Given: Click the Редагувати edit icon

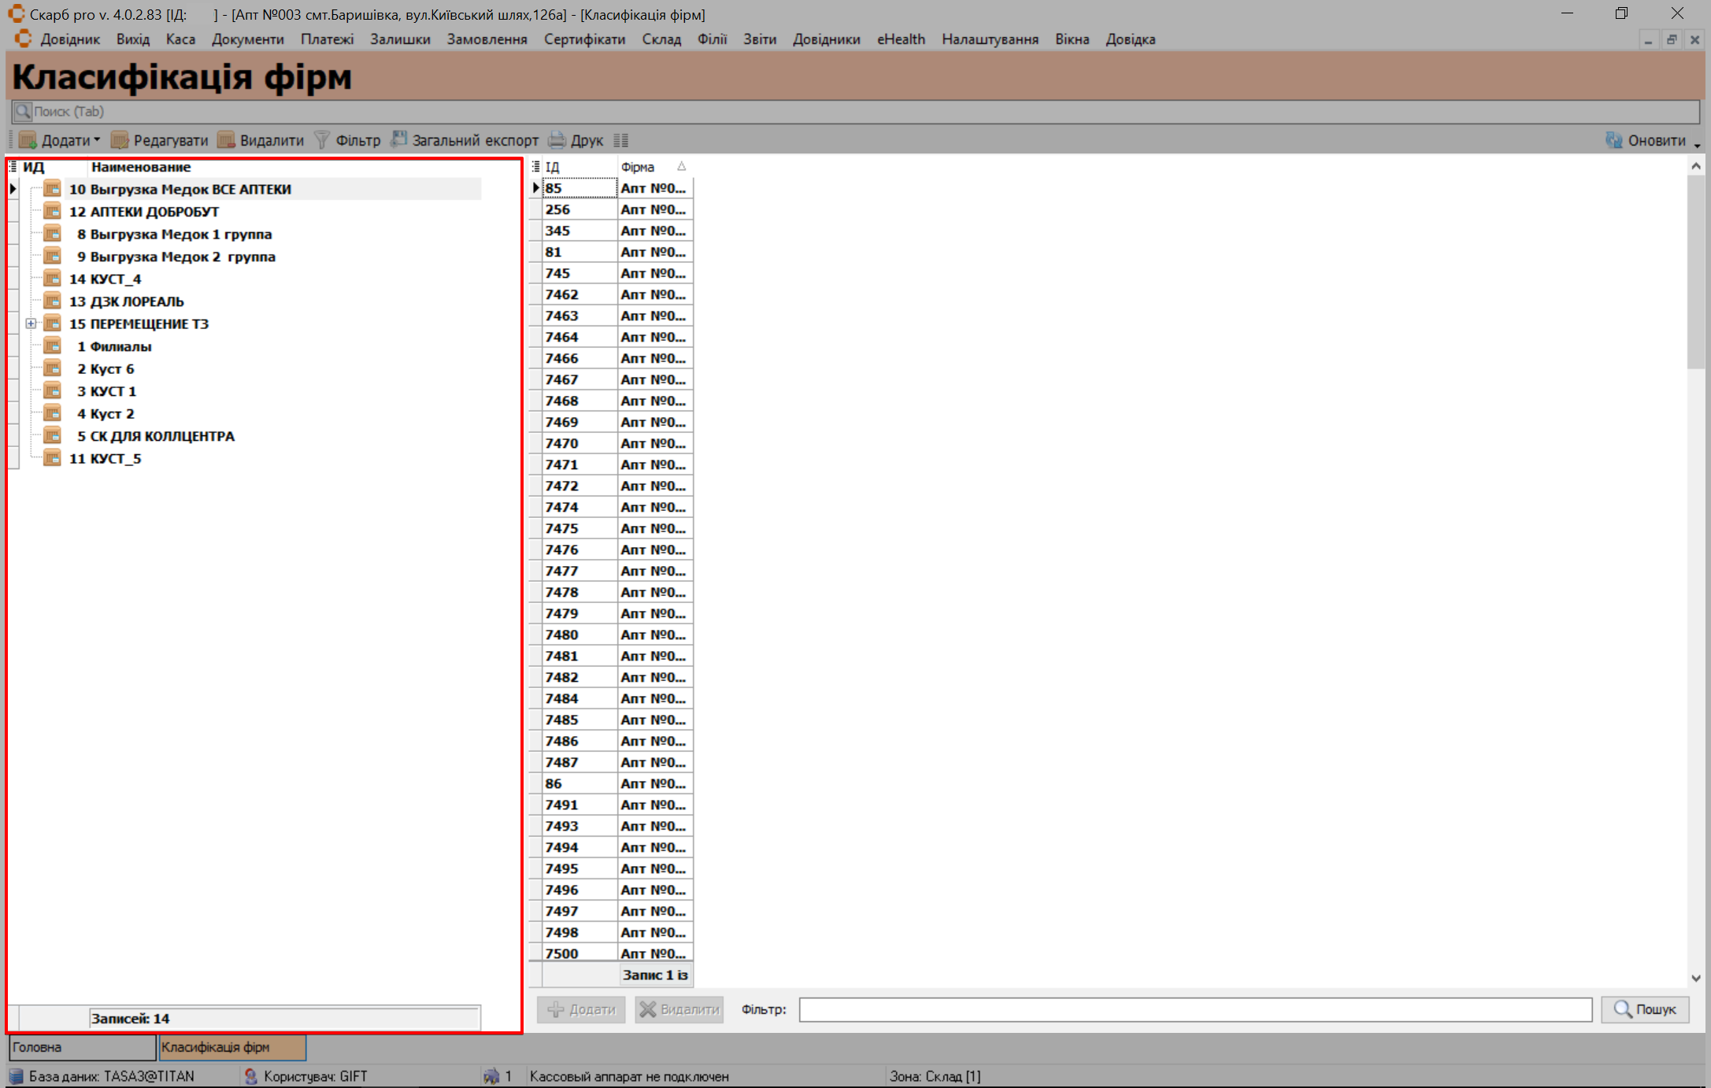Looking at the screenshot, I should [x=120, y=141].
